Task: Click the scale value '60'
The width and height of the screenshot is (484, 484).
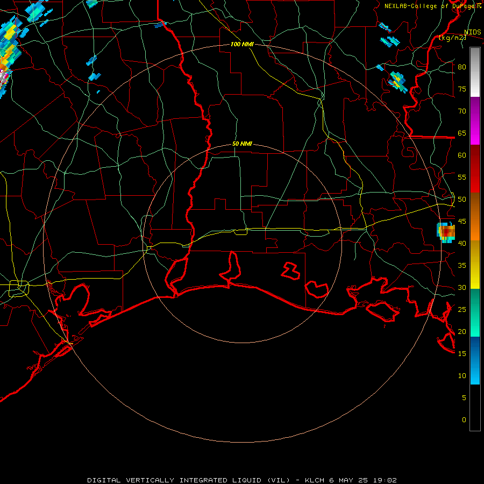Action: point(462,155)
